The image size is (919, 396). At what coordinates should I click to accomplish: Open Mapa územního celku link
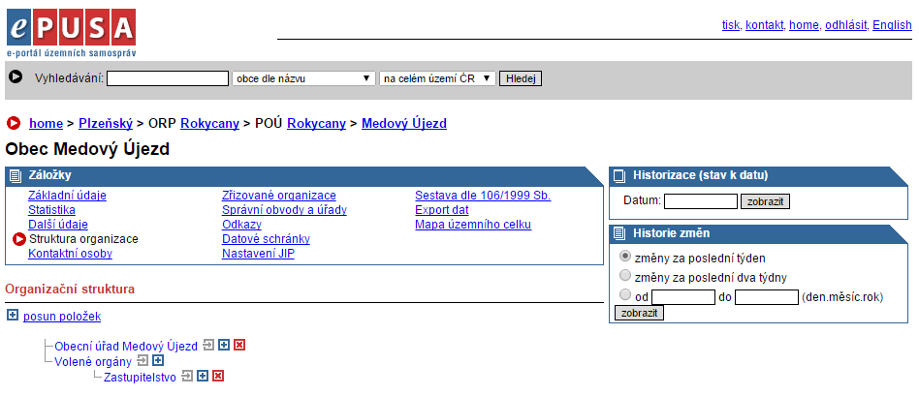coord(473,225)
